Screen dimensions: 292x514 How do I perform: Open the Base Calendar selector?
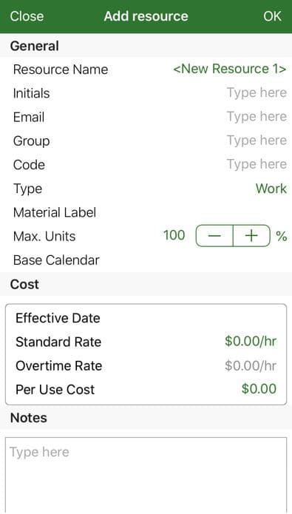click(x=146, y=260)
